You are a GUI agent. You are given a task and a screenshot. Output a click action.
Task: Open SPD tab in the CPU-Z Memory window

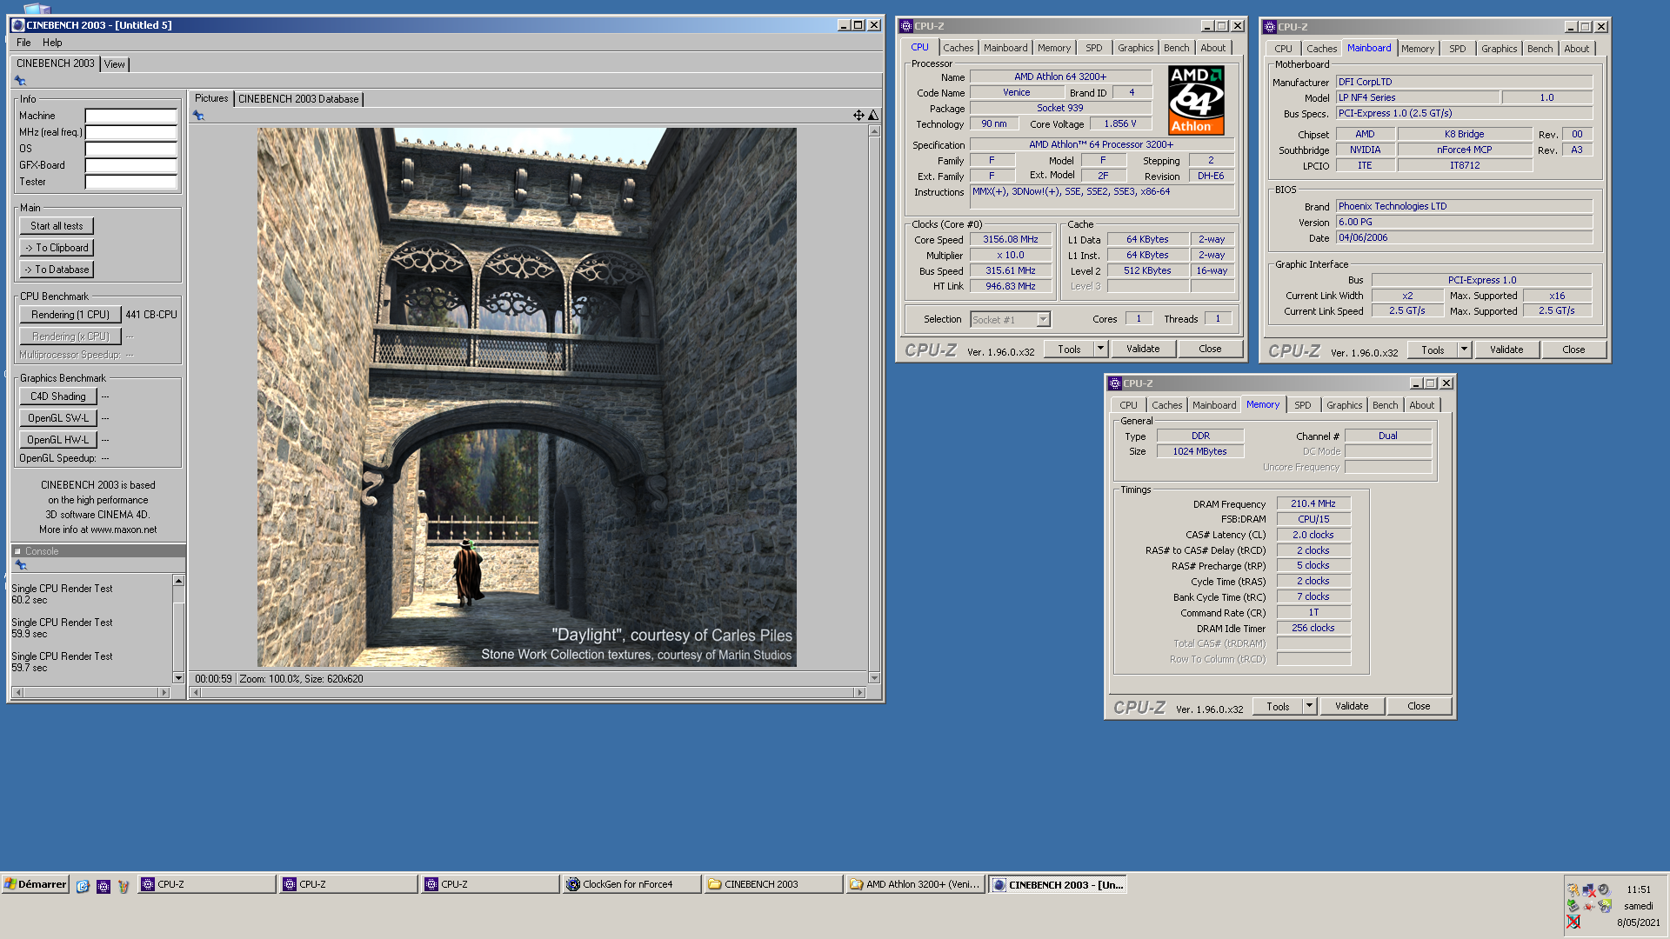1302,405
